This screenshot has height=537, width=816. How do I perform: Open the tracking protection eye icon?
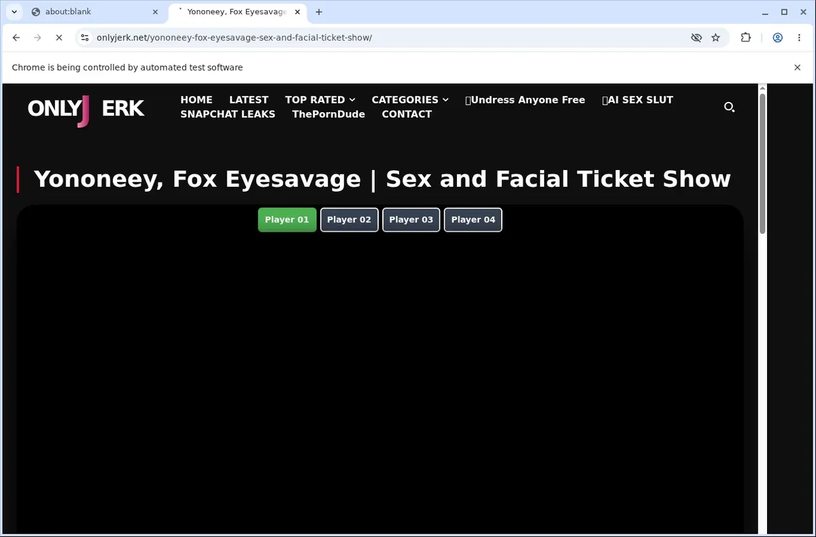tap(696, 38)
